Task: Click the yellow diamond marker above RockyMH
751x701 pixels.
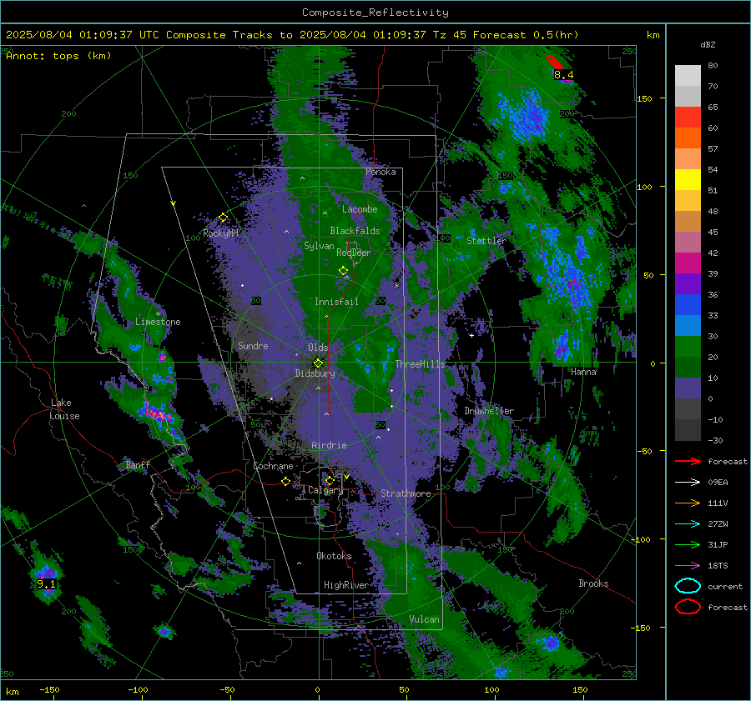Action: pos(223,218)
